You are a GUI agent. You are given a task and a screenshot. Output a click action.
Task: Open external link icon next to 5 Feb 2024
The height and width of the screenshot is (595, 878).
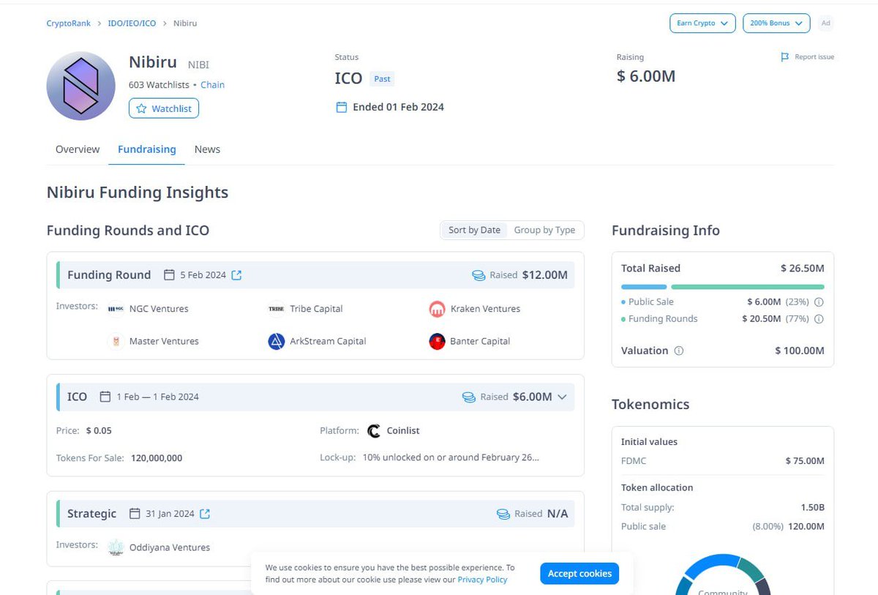tap(236, 275)
